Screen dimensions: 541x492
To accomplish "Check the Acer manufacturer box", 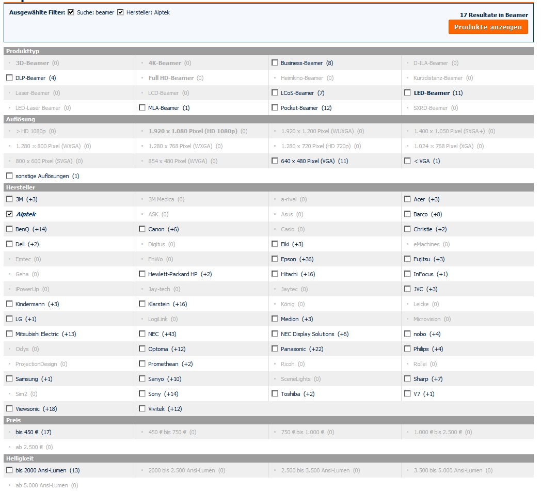I will pyautogui.click(x=407, y=199).
